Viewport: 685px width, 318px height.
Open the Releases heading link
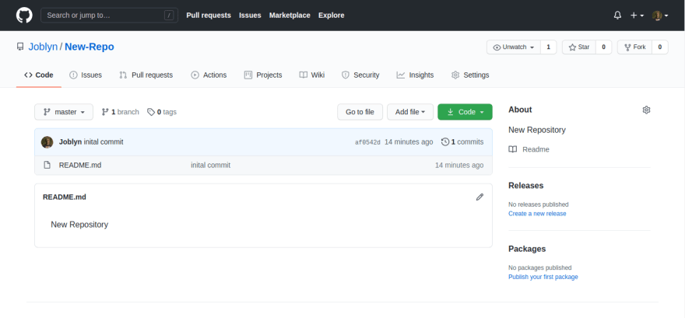526,186
